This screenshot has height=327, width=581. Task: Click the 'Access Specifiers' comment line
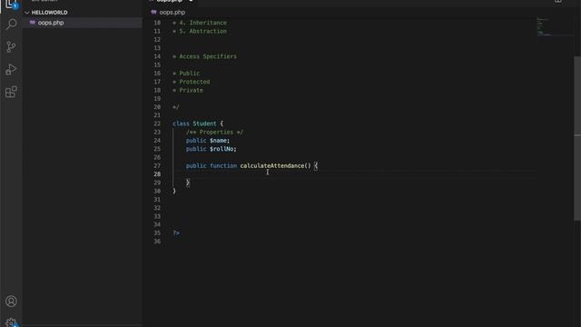[x=204, y=56]
